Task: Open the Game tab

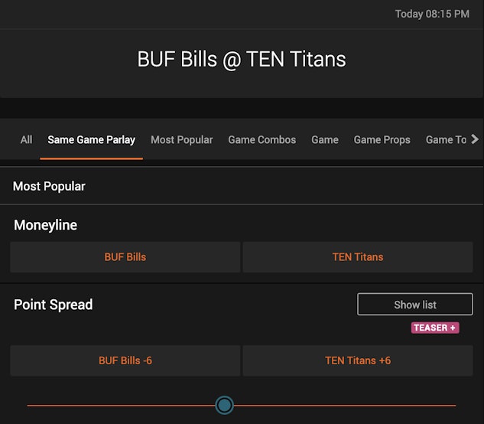Action: click(324, 140)
